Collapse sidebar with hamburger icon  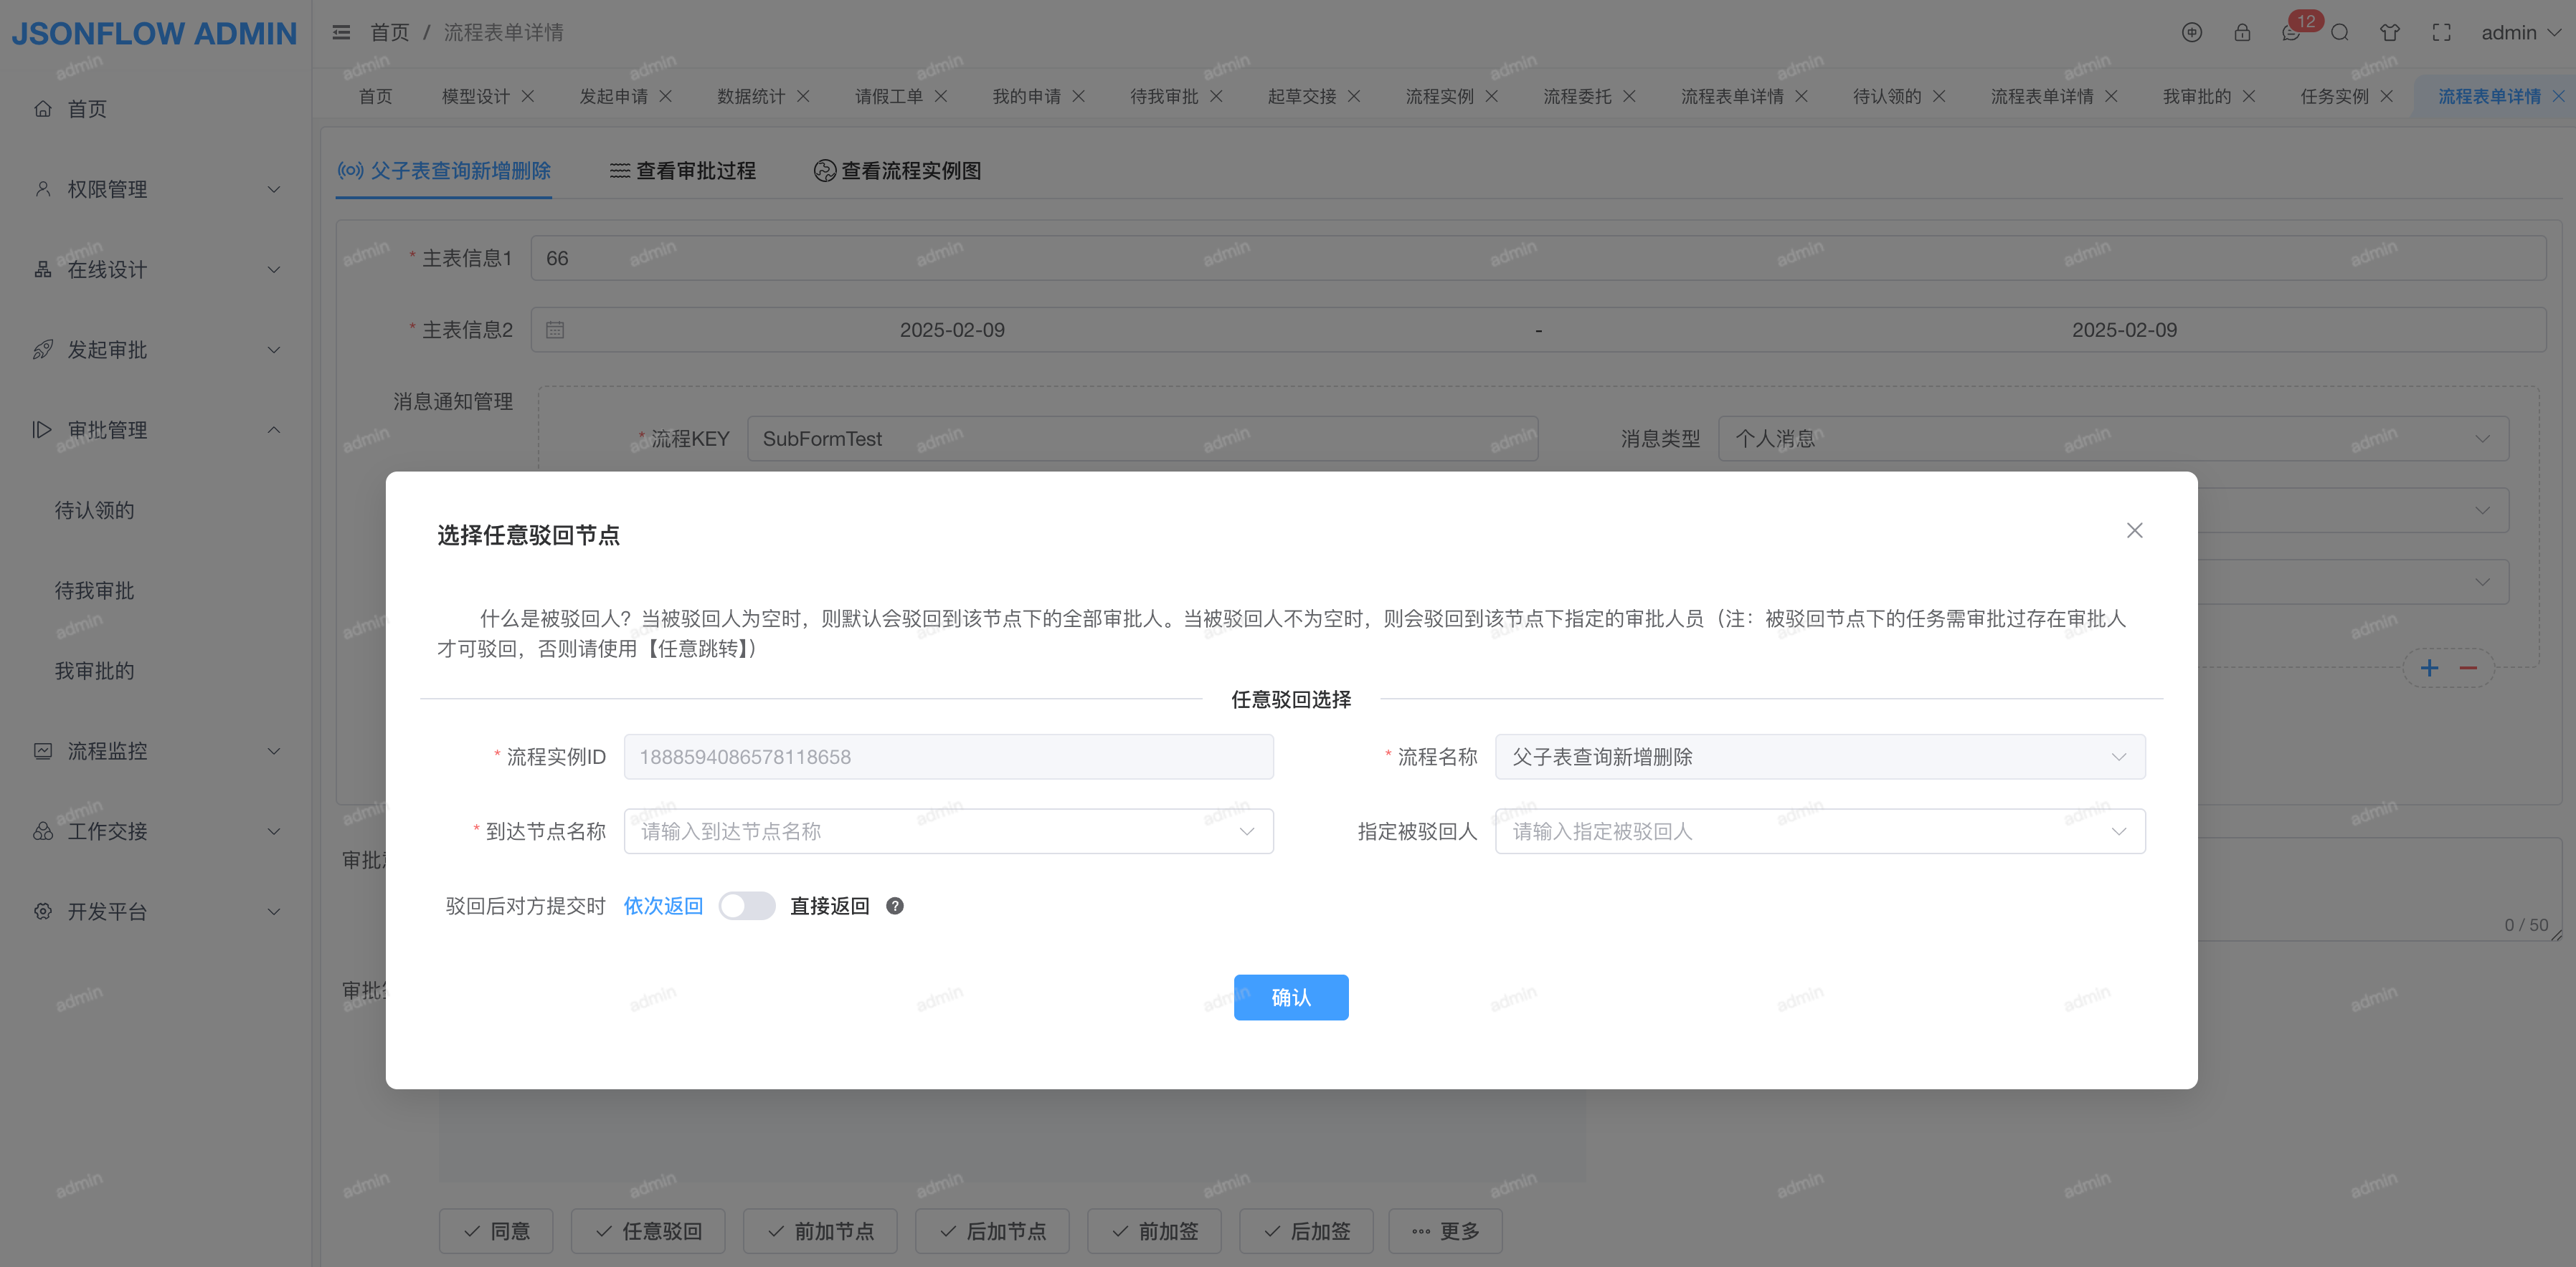pyautogui.click(x=341, y=33)
